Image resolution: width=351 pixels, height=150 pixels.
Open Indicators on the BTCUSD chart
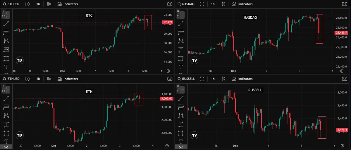[x=68, y=4]
